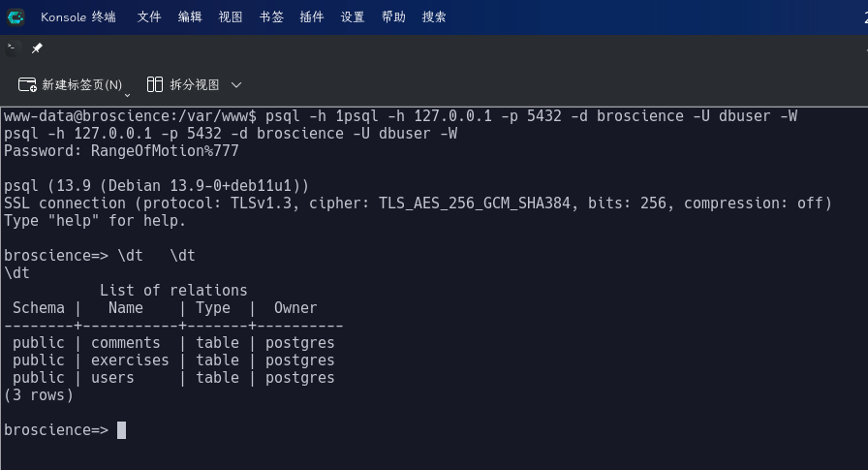Open the 插件 plugins menu

[x=312, y=17]
